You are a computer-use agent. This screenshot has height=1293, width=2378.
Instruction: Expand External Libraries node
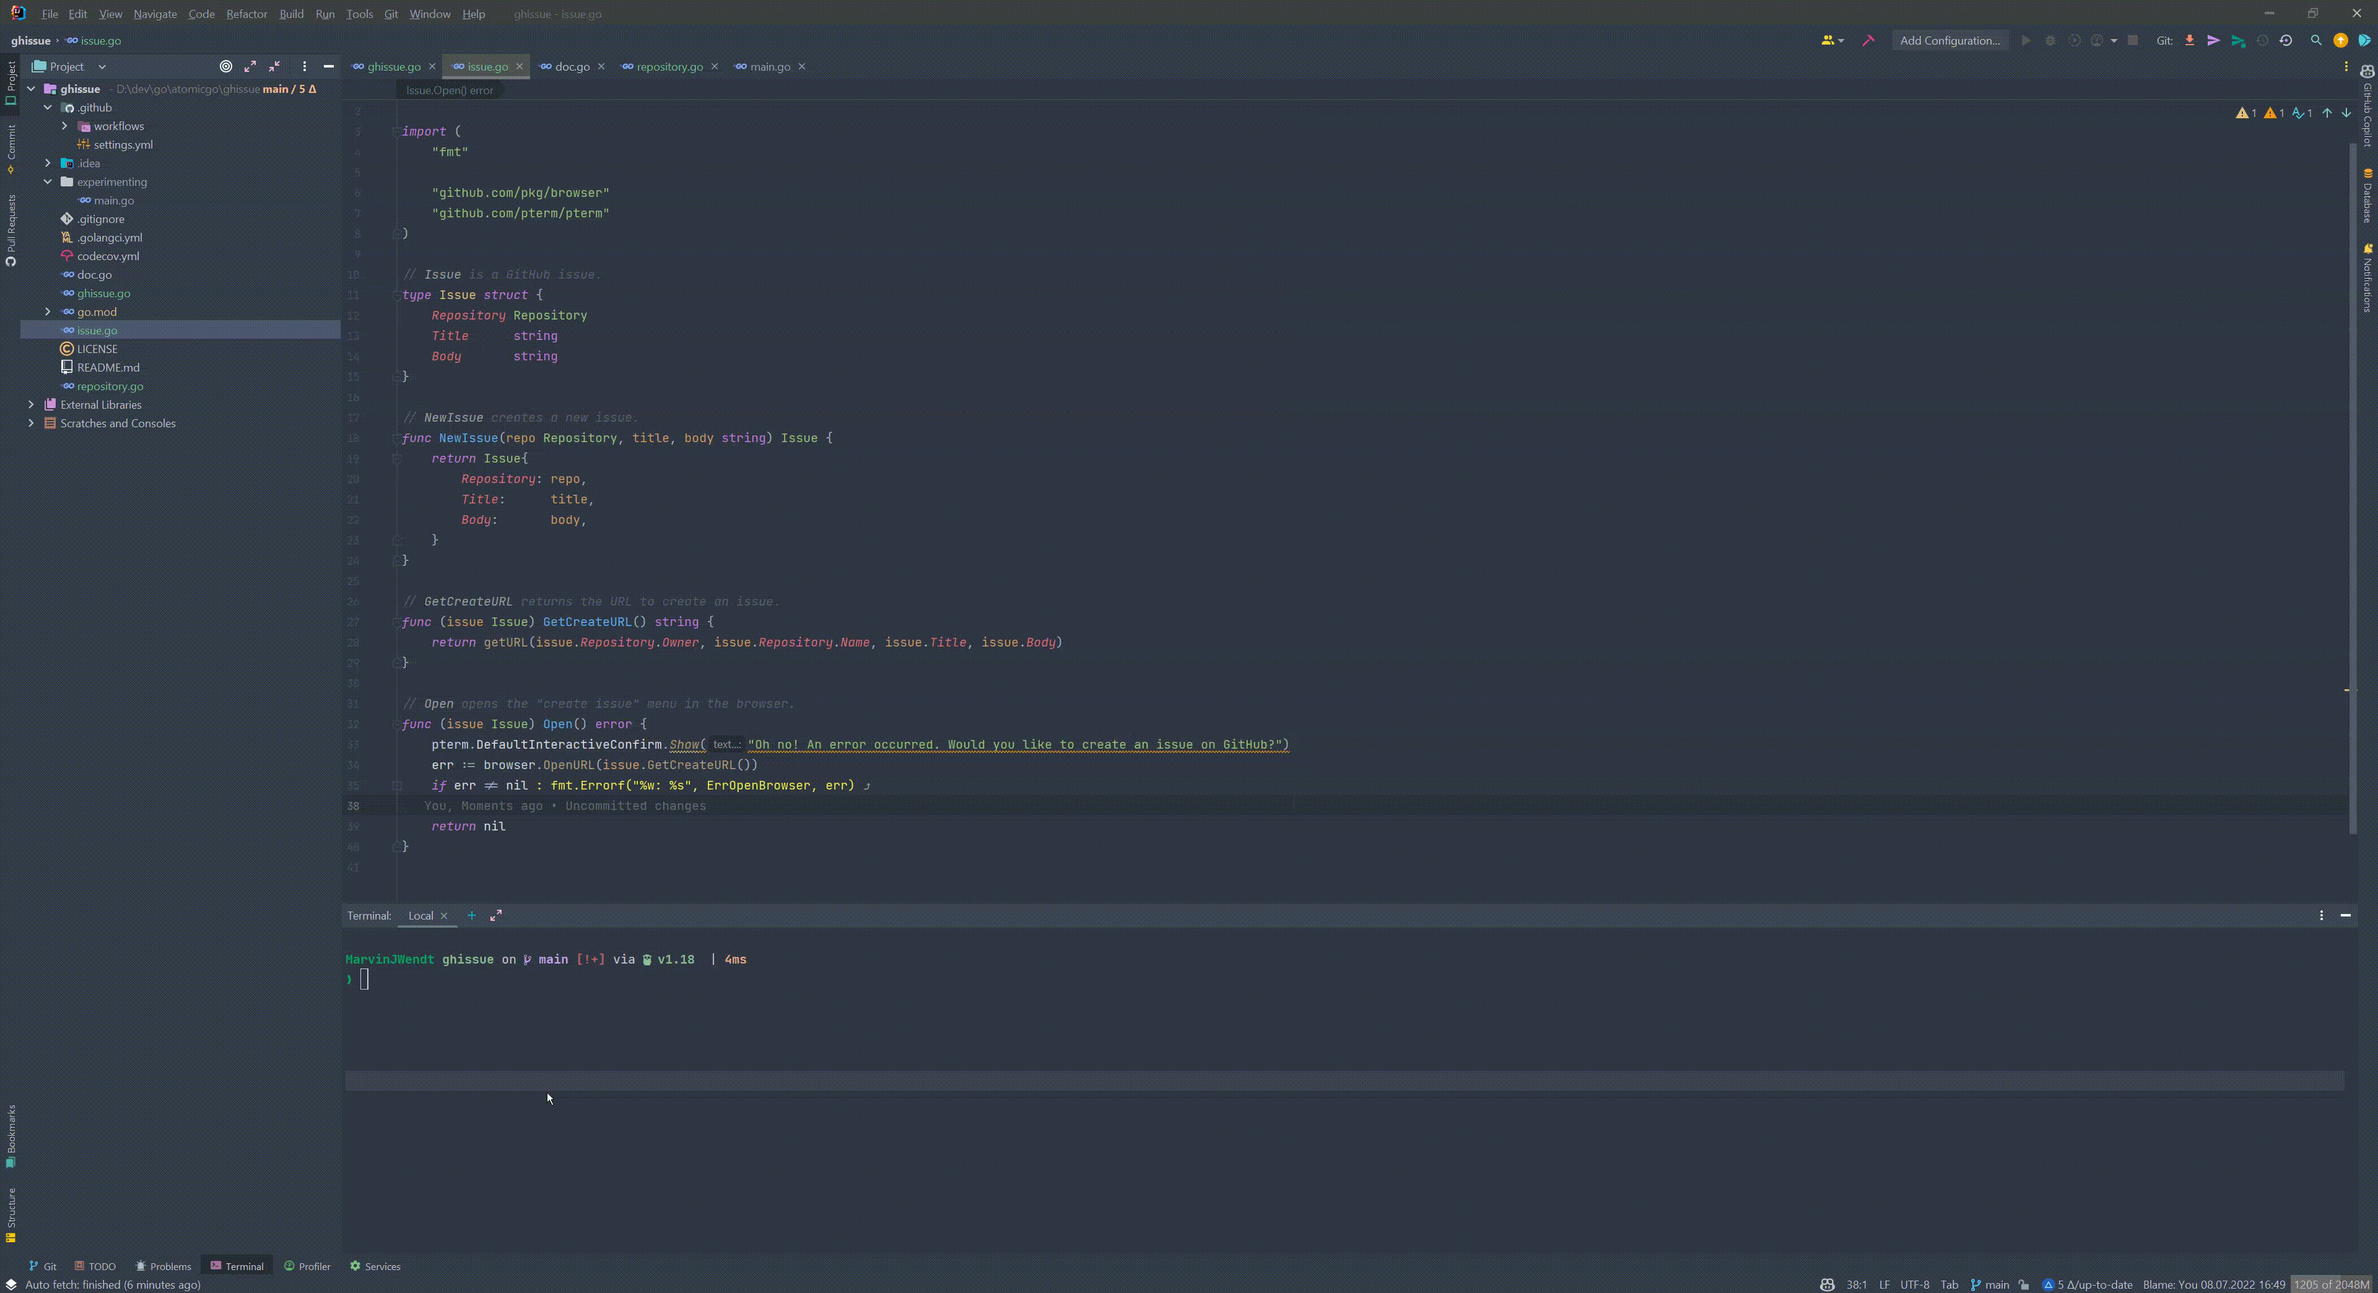pyautogui.click(x=32, y=405)
